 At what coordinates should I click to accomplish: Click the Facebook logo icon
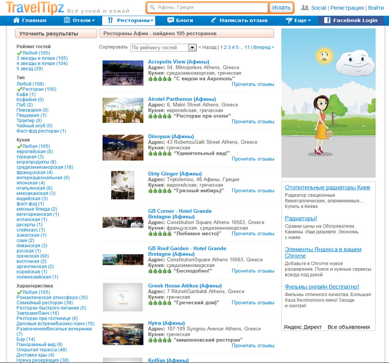coord(327,20)
